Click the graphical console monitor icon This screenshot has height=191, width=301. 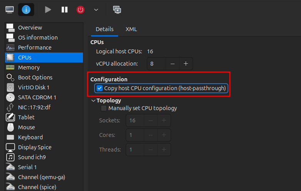click(x=10, y=10)
